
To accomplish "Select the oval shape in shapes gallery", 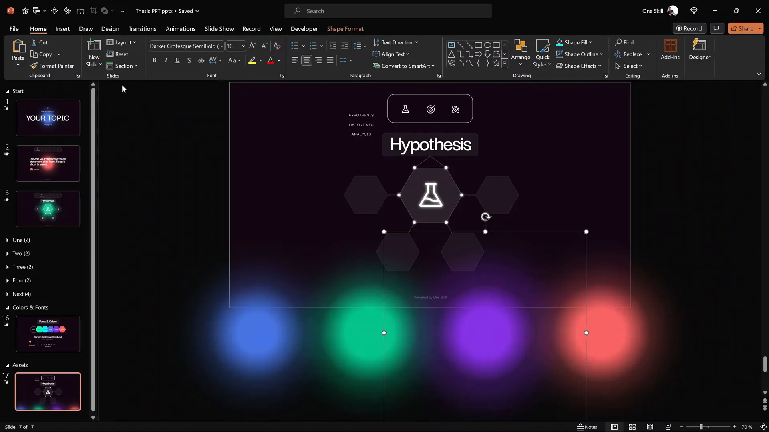I will [x=487, y=45].
